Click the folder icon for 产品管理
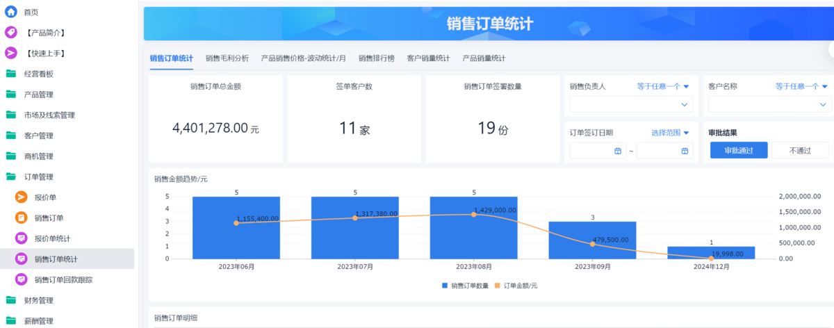The height and width of the screenshot is (328, 834). click(10, 95)
